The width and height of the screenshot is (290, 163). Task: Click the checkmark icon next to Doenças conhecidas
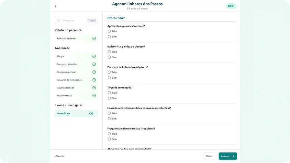(x=94, y=64)
